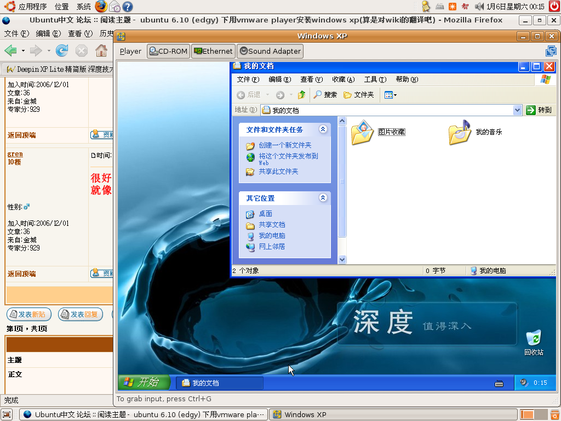
Task: Click the 后退 back button in Explorer
Action: [x=249, y=95]
